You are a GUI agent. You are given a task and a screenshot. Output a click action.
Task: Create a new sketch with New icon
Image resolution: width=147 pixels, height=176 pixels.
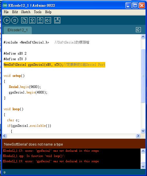pos(24,20)
